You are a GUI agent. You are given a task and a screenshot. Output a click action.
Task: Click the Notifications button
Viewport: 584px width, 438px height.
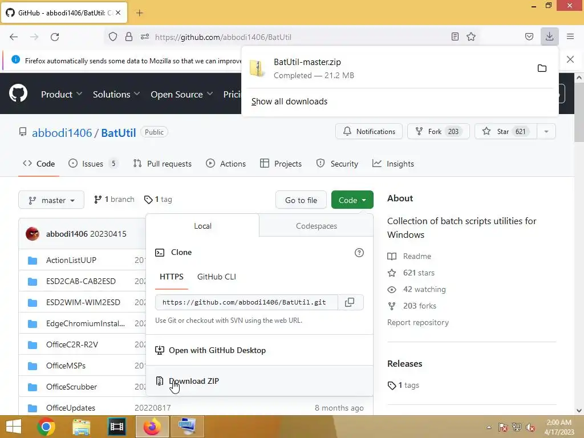coord(369,132)
